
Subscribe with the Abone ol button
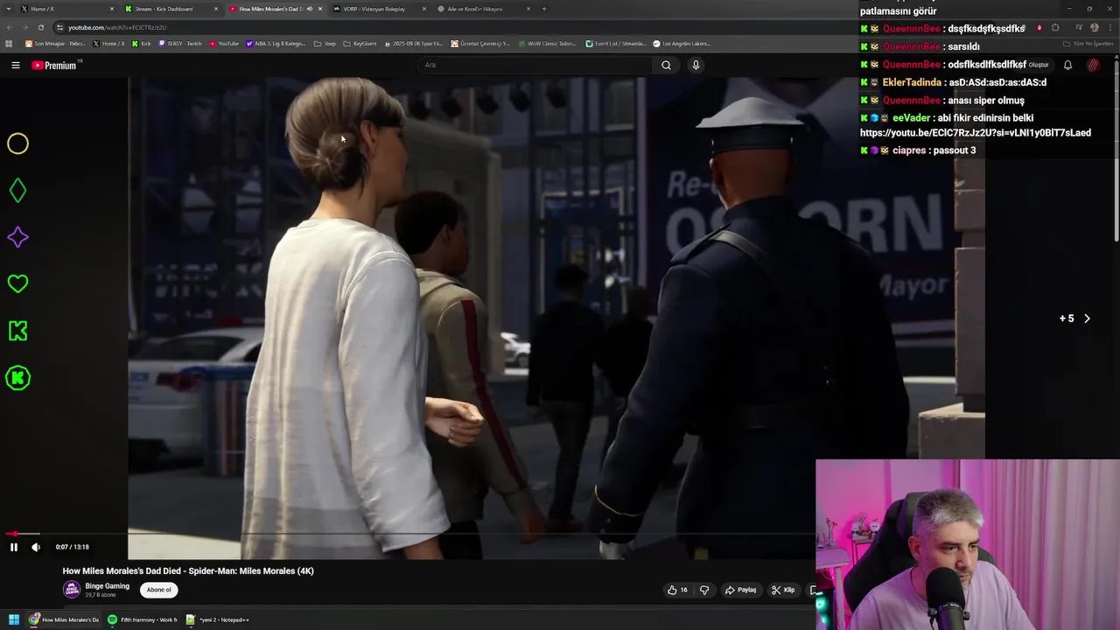(158, 590)
